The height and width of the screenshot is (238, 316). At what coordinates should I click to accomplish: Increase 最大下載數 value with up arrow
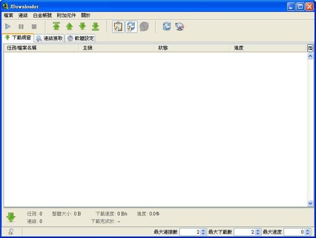[x=258, y=230]
